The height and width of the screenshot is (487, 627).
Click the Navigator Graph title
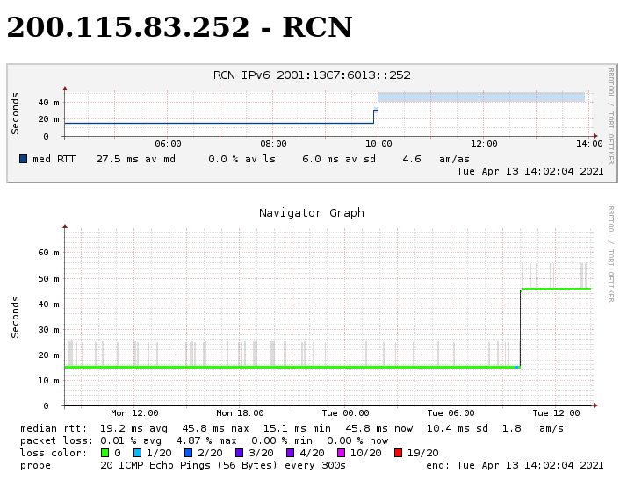pos(311,213)
